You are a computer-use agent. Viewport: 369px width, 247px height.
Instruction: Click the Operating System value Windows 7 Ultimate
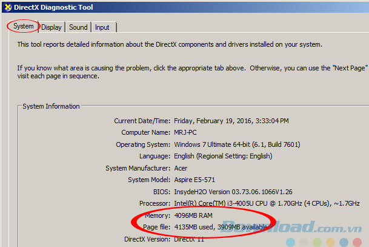237,144
